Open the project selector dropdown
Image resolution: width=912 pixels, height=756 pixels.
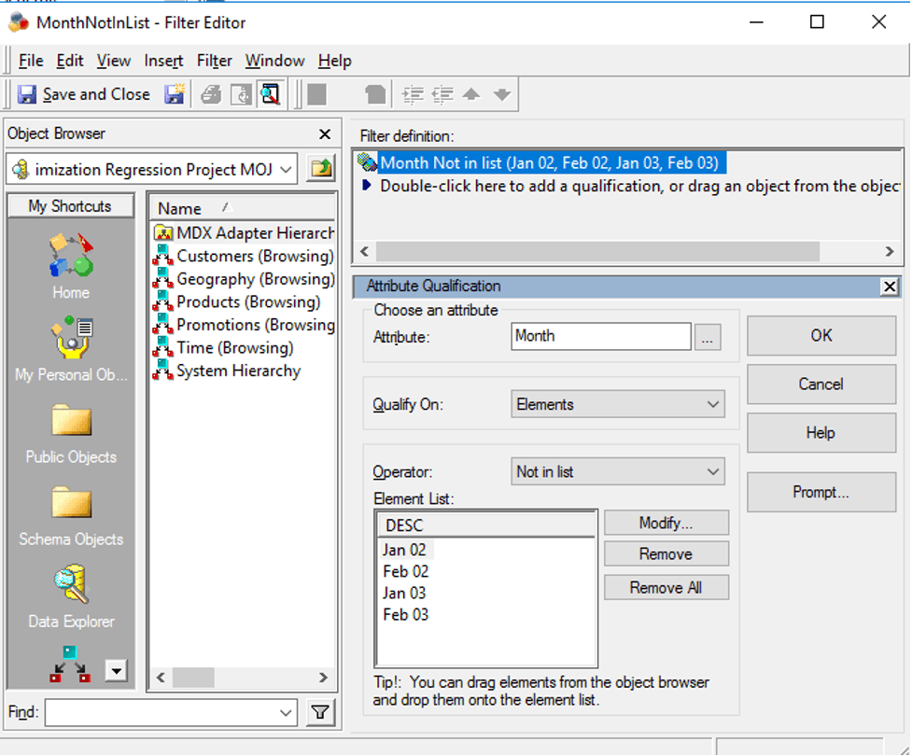286,169
